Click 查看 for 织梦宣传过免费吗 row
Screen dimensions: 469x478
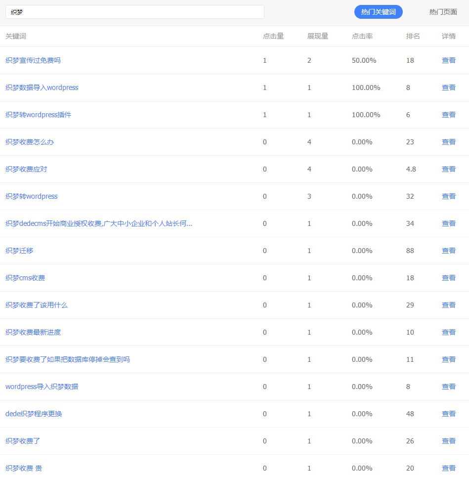449,60
